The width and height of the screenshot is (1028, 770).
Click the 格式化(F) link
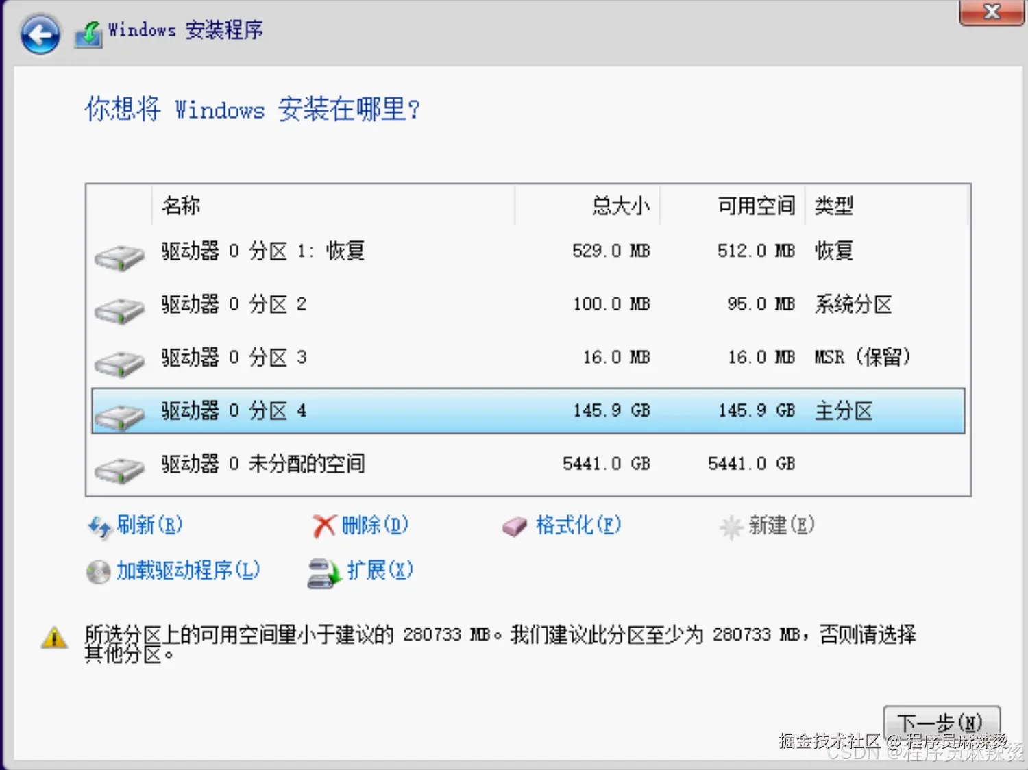click(578, 525)
